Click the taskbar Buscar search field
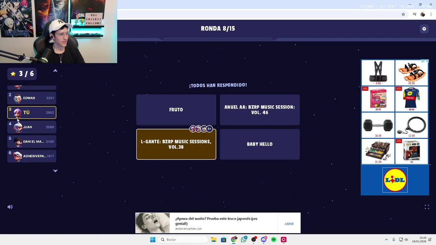This screenshot has width=436, height=245. 183,240
